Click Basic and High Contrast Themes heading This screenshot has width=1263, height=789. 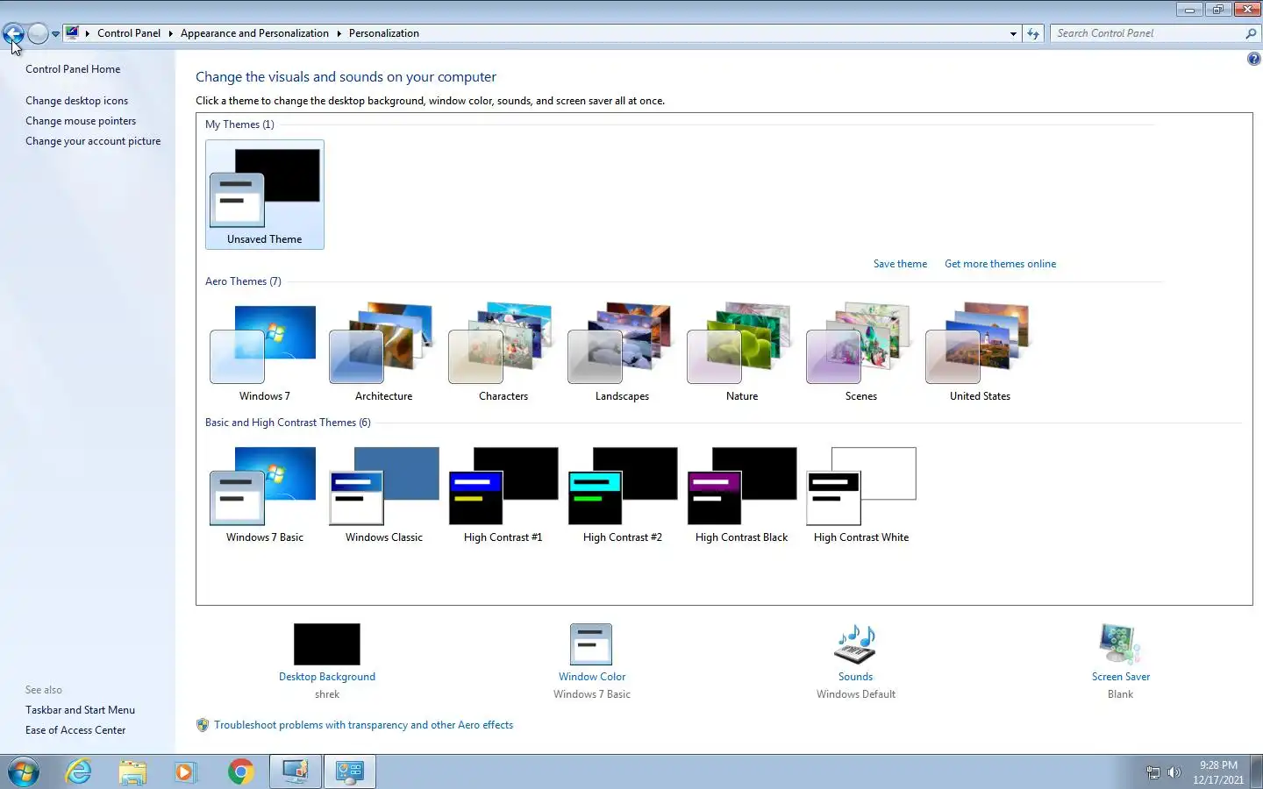288,423
